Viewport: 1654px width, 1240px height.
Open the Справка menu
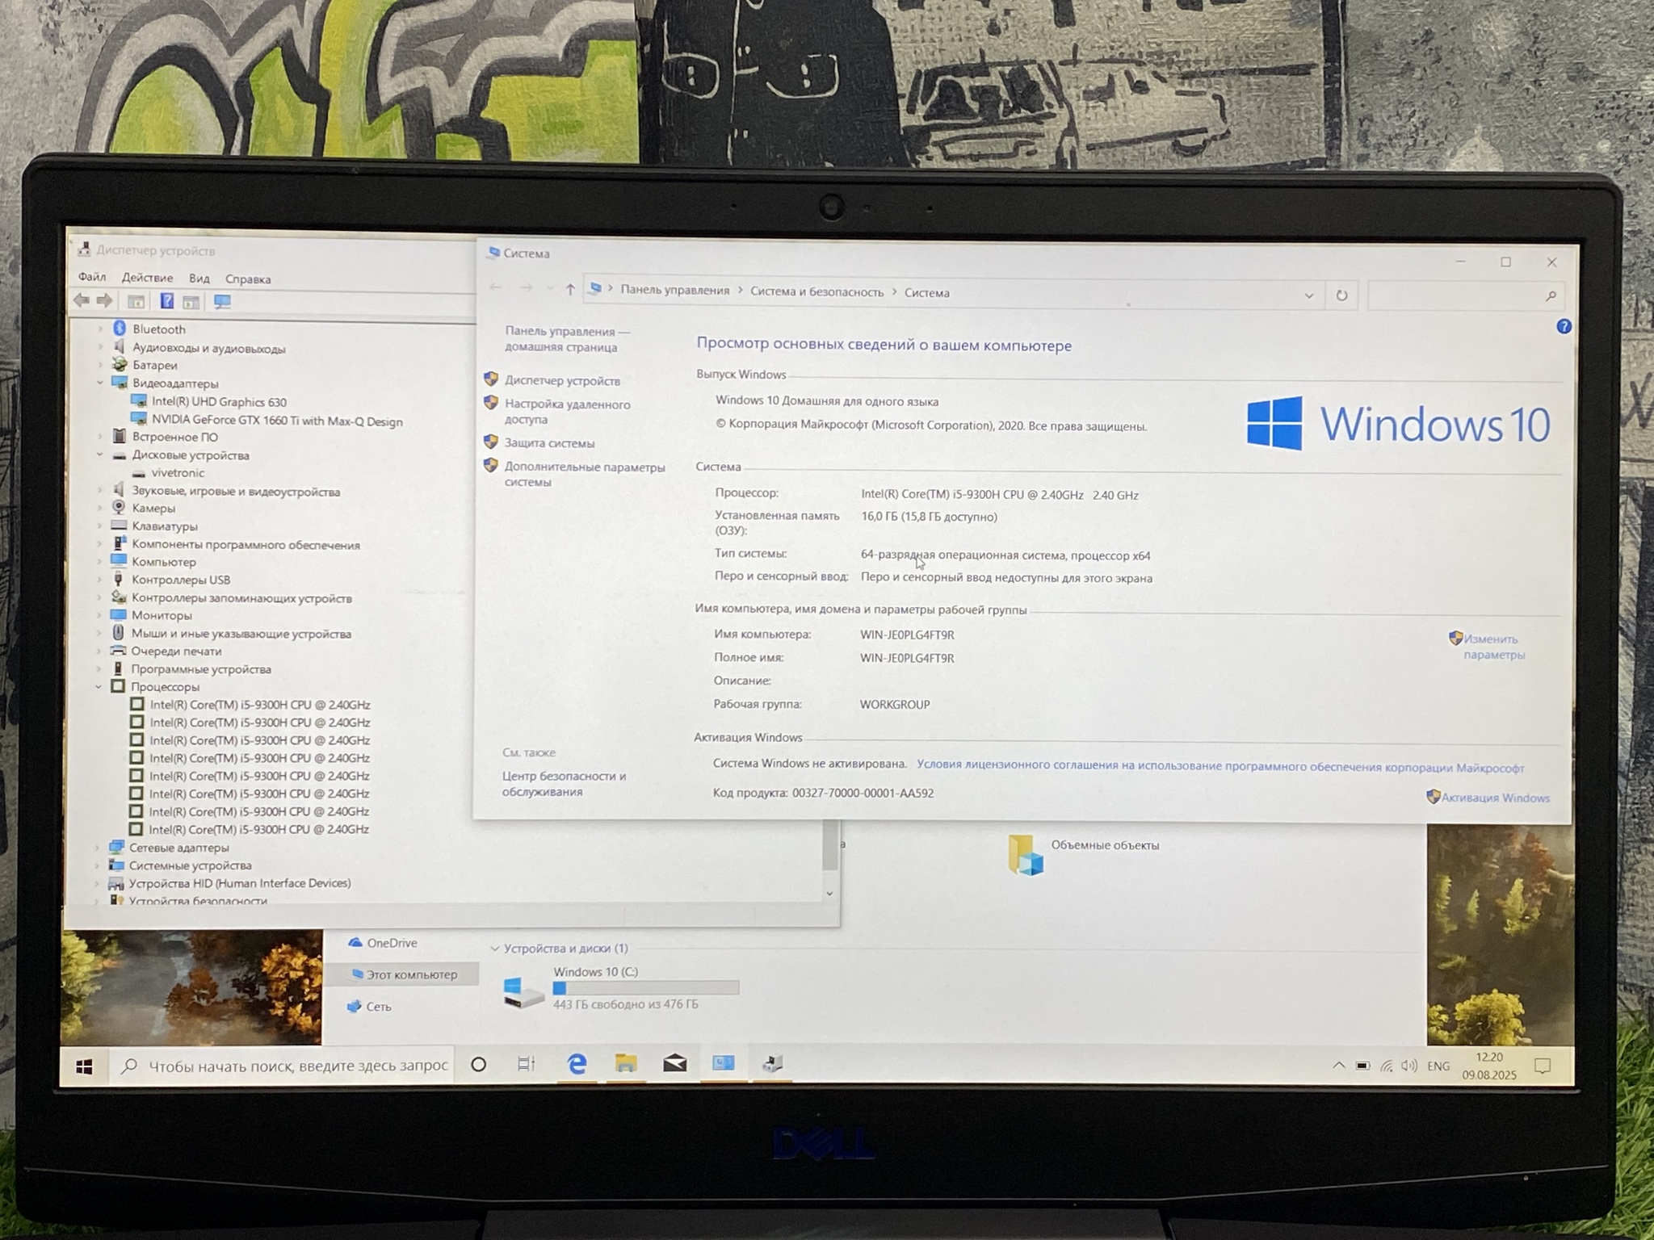[248, 279]
